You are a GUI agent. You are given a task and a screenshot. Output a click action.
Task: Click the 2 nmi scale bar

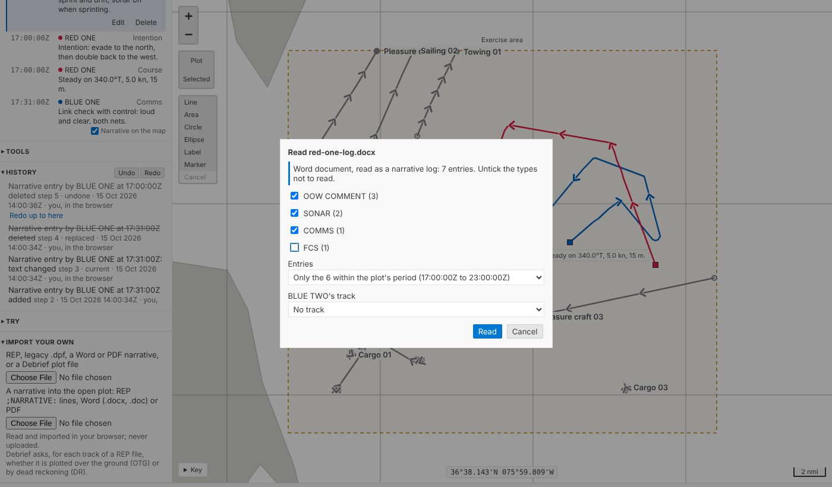click(x=809, y=472)
